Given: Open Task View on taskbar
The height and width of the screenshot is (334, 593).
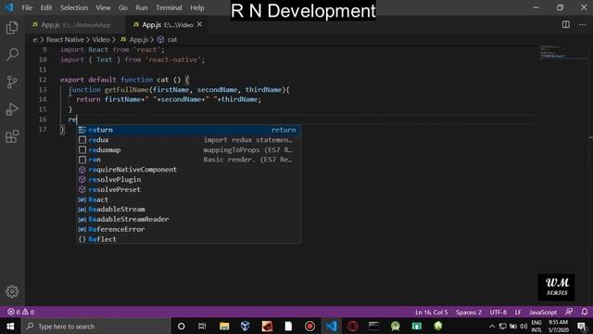Looking at the screenshot, I should click(202, 326).
